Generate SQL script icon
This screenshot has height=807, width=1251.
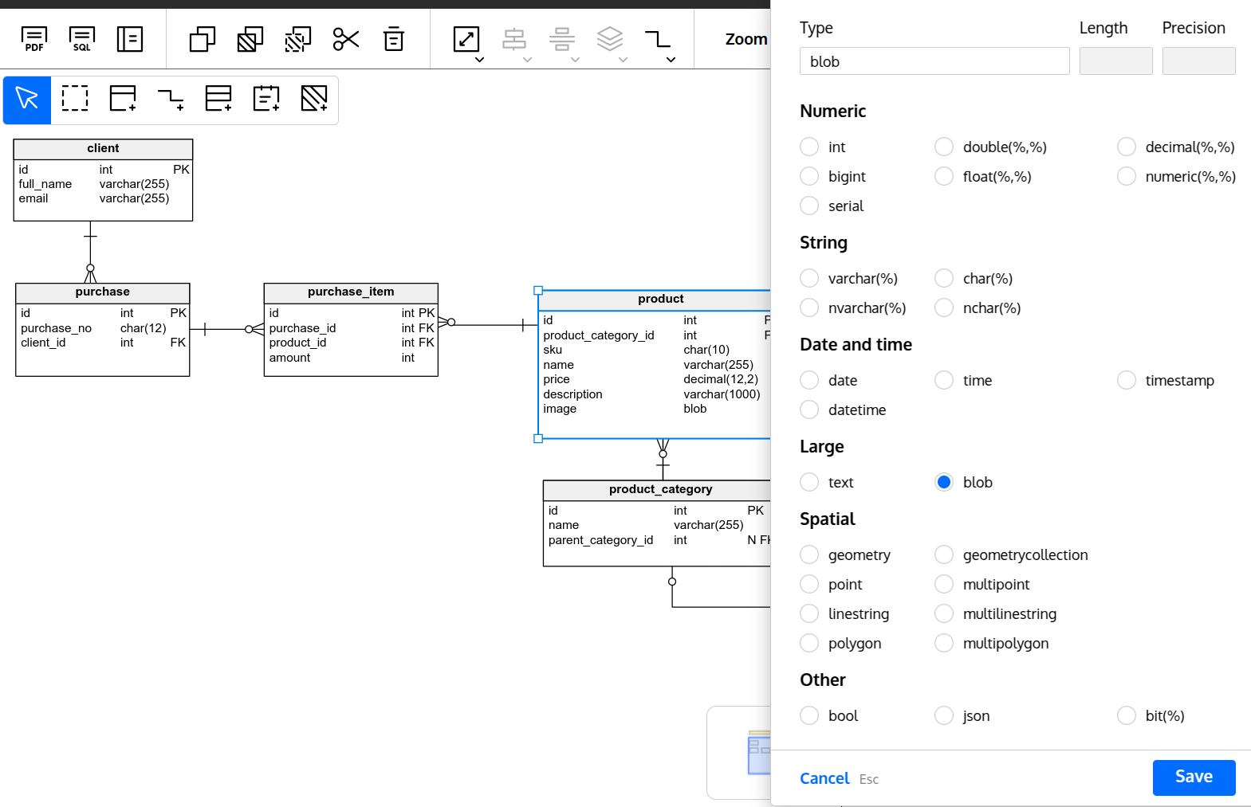(82, 39)
